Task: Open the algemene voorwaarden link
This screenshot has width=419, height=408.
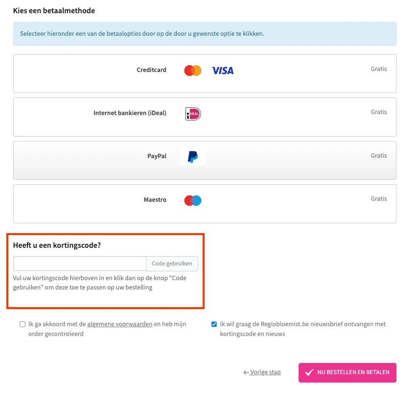Action: pyautogui.click(x=119, y=324)
